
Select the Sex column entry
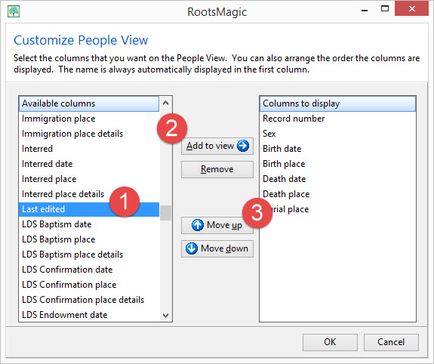click(x=337, y=134)
